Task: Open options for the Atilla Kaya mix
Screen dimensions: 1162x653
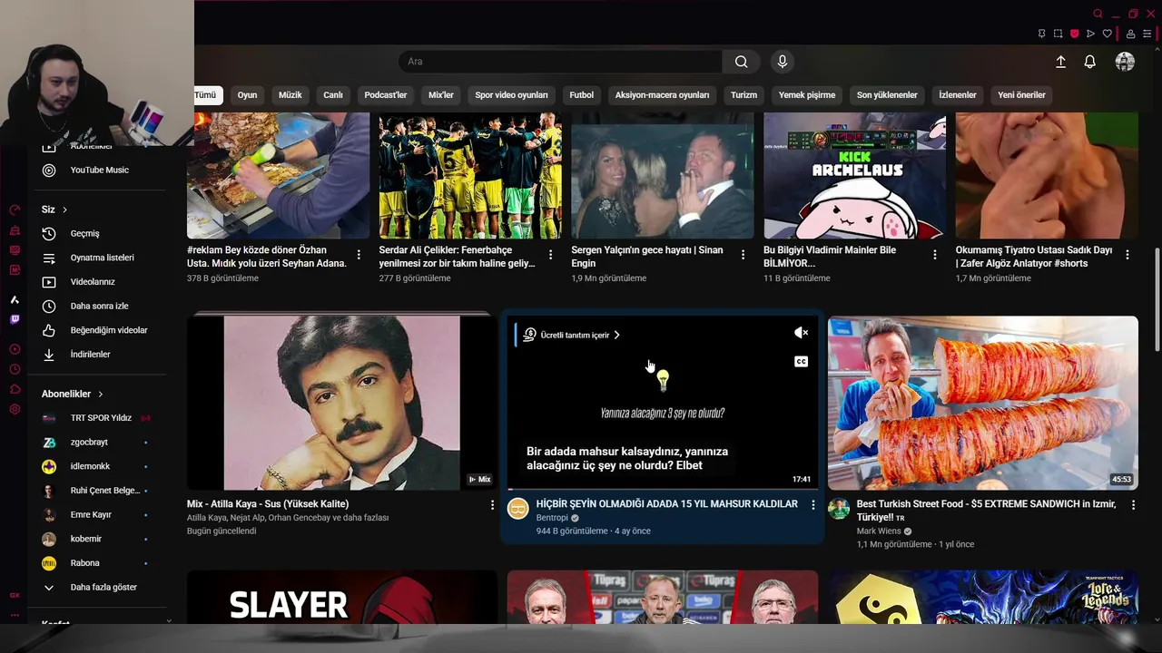Action: click(x=492, y=504)
